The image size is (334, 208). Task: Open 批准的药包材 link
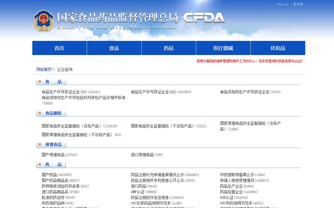(x=58, y=198)
